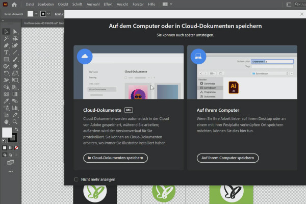Enable Draw Normal mode
The width and height of the screenshot is (306, 204).
[5, 155]
